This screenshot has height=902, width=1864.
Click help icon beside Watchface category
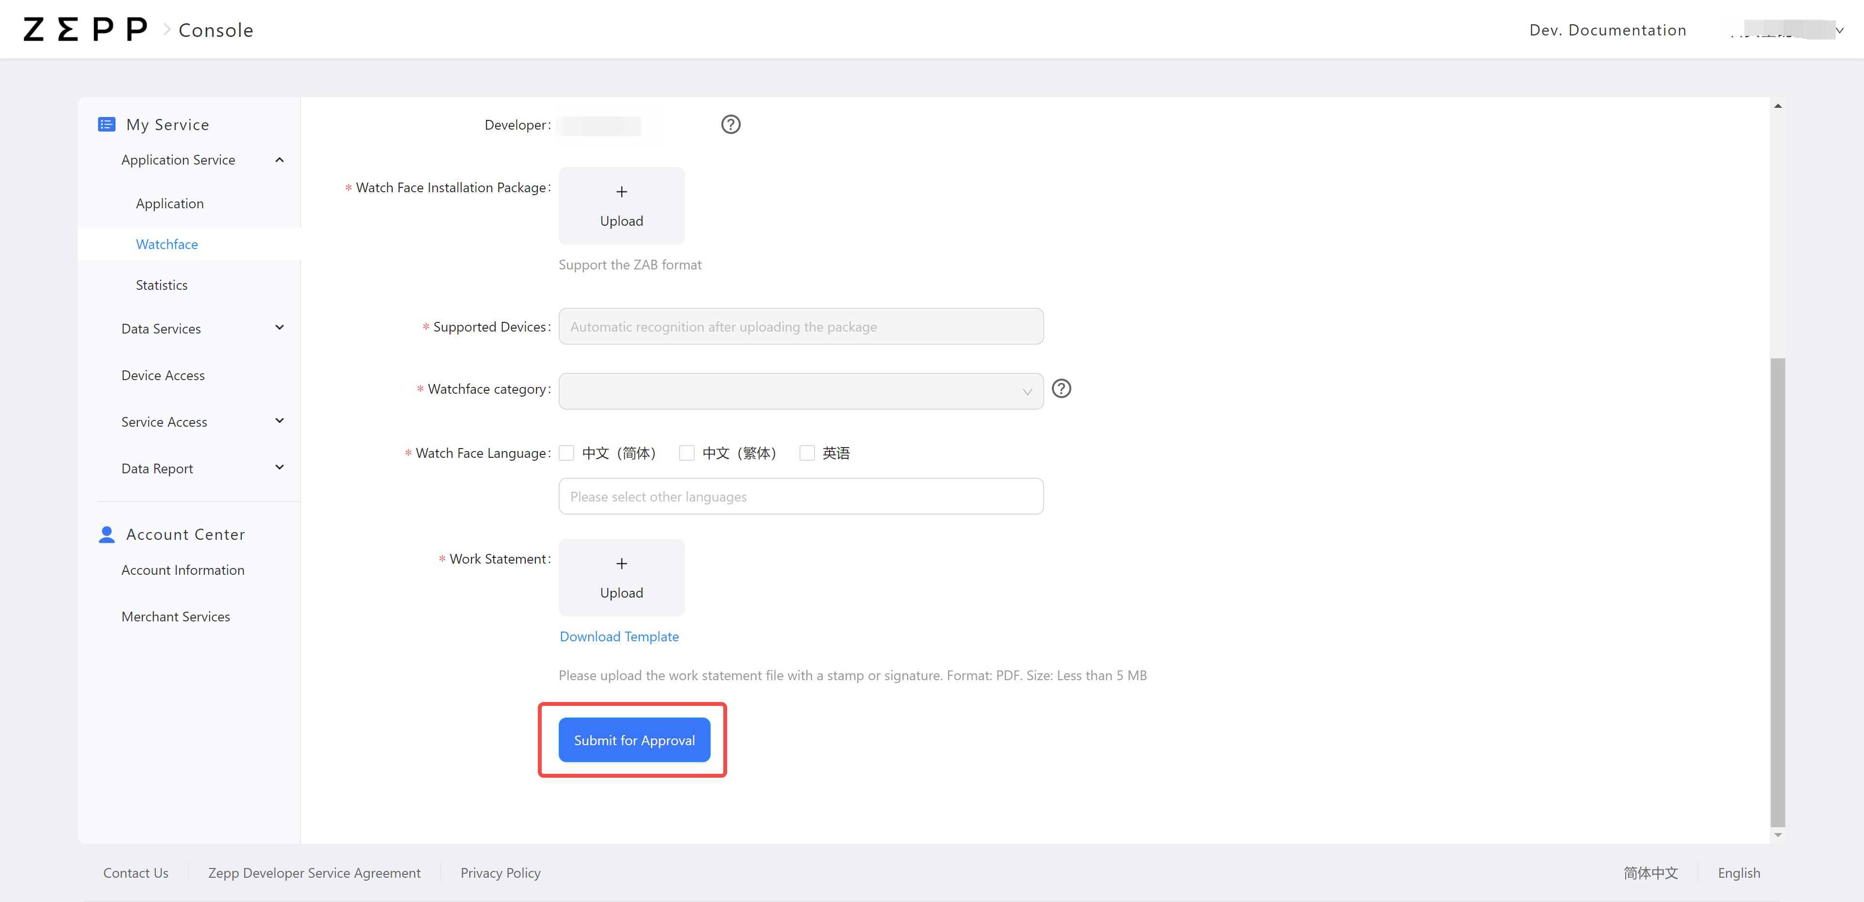[1061, 389]
